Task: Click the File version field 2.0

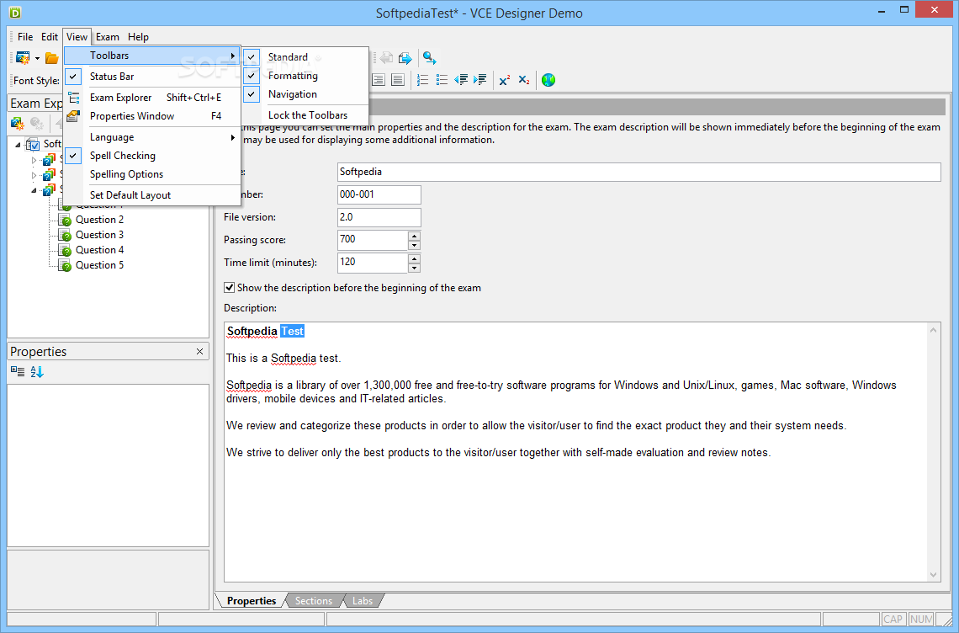Action: (379, 217)
